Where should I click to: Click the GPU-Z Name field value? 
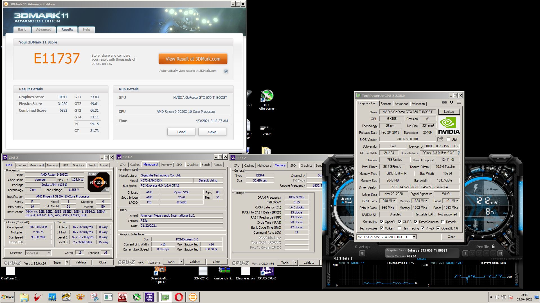point(407,112)
